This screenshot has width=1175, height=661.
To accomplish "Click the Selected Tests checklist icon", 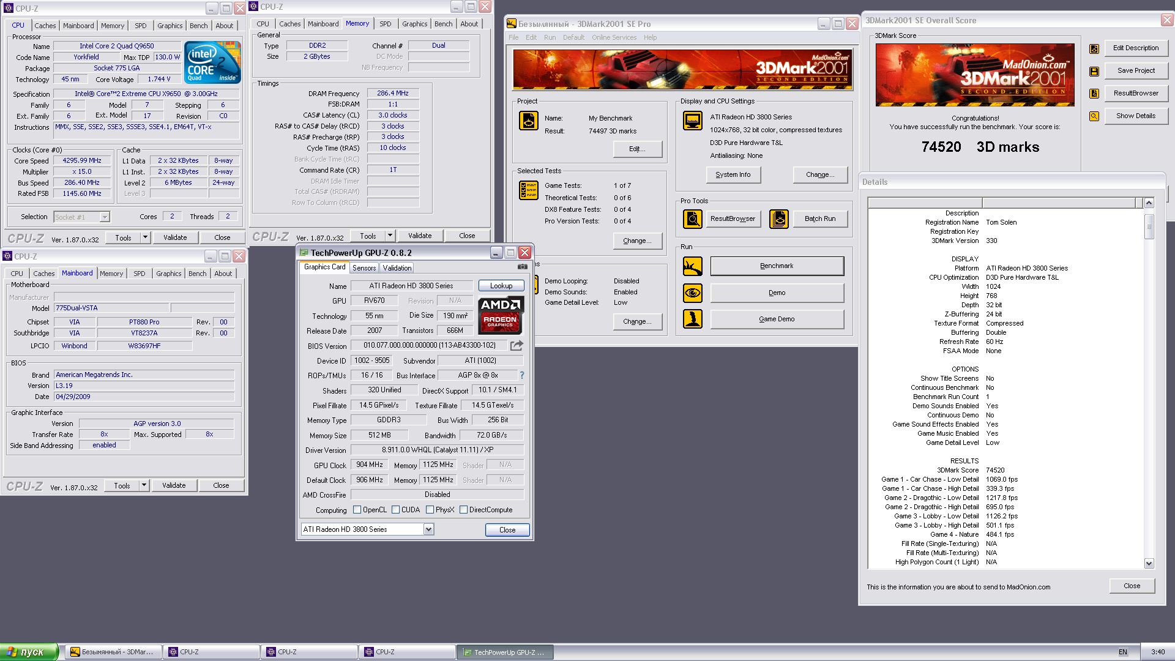I will tap(529, 190).
